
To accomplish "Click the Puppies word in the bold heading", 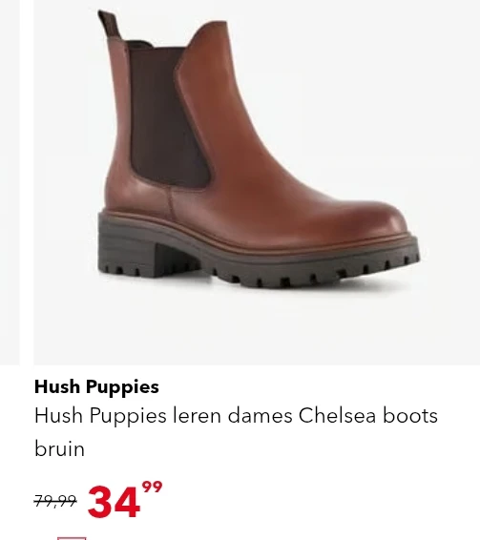I will tap(122, 387).
